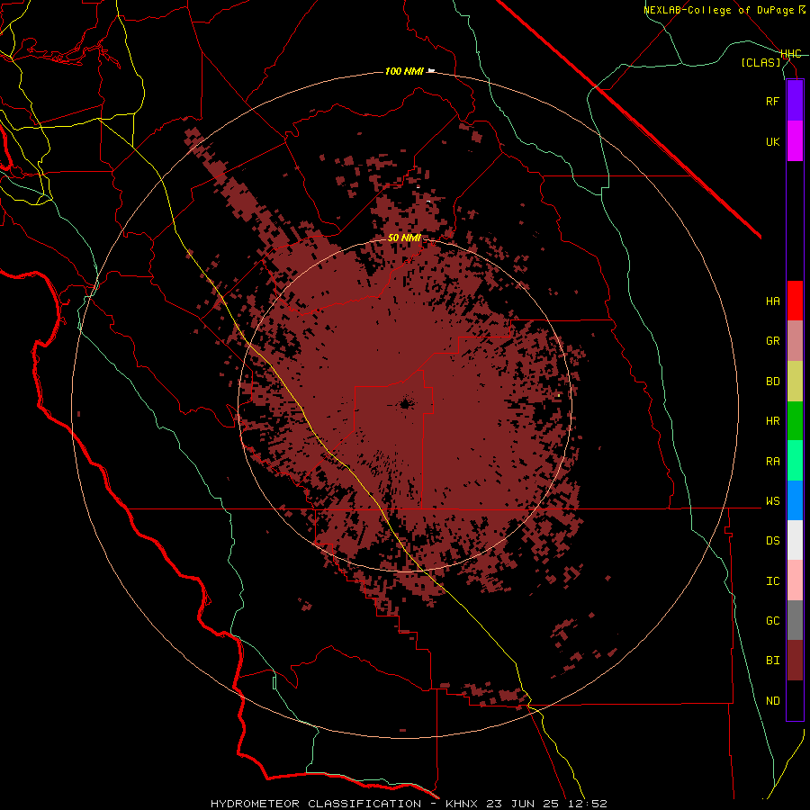Click the UK magenta legend swatch

[795, 141]
